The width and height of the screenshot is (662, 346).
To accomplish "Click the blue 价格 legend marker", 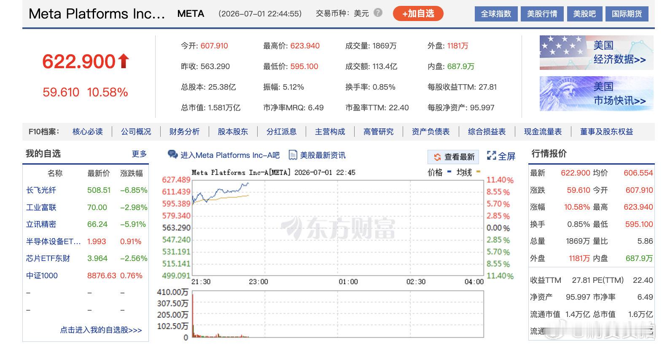I will click(x=449, y=172).
